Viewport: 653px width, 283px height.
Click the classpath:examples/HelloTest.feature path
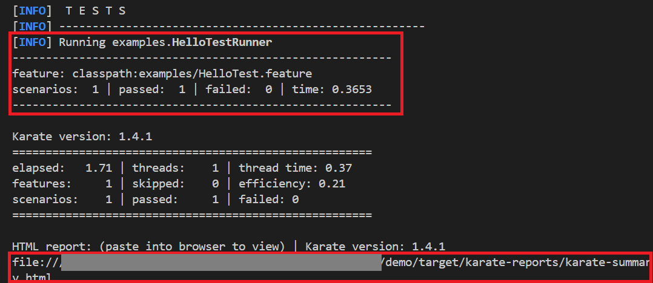(x=192, y=74)
